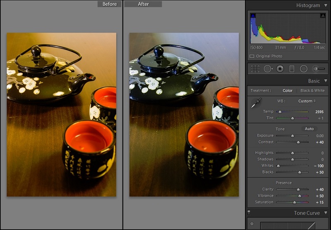
Task: Collapse the Tone Curve panel
Action: [326, 213]
